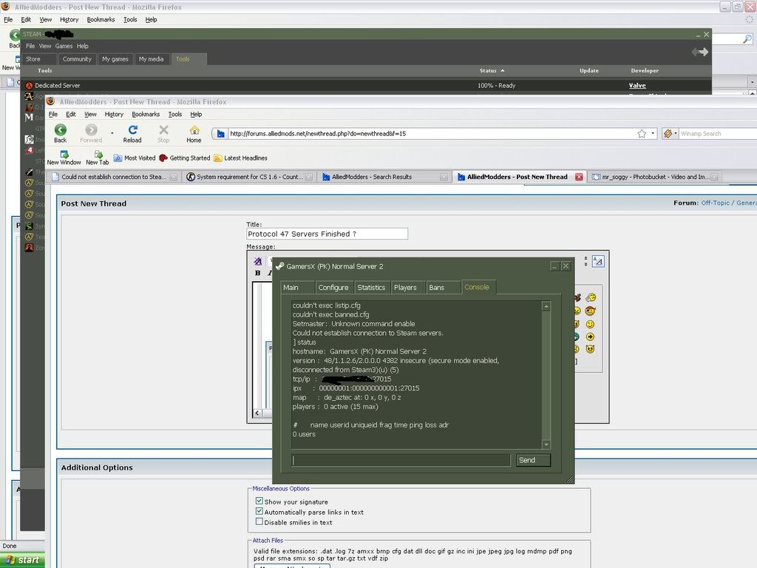Click the Send button in console

coord(533,460)
